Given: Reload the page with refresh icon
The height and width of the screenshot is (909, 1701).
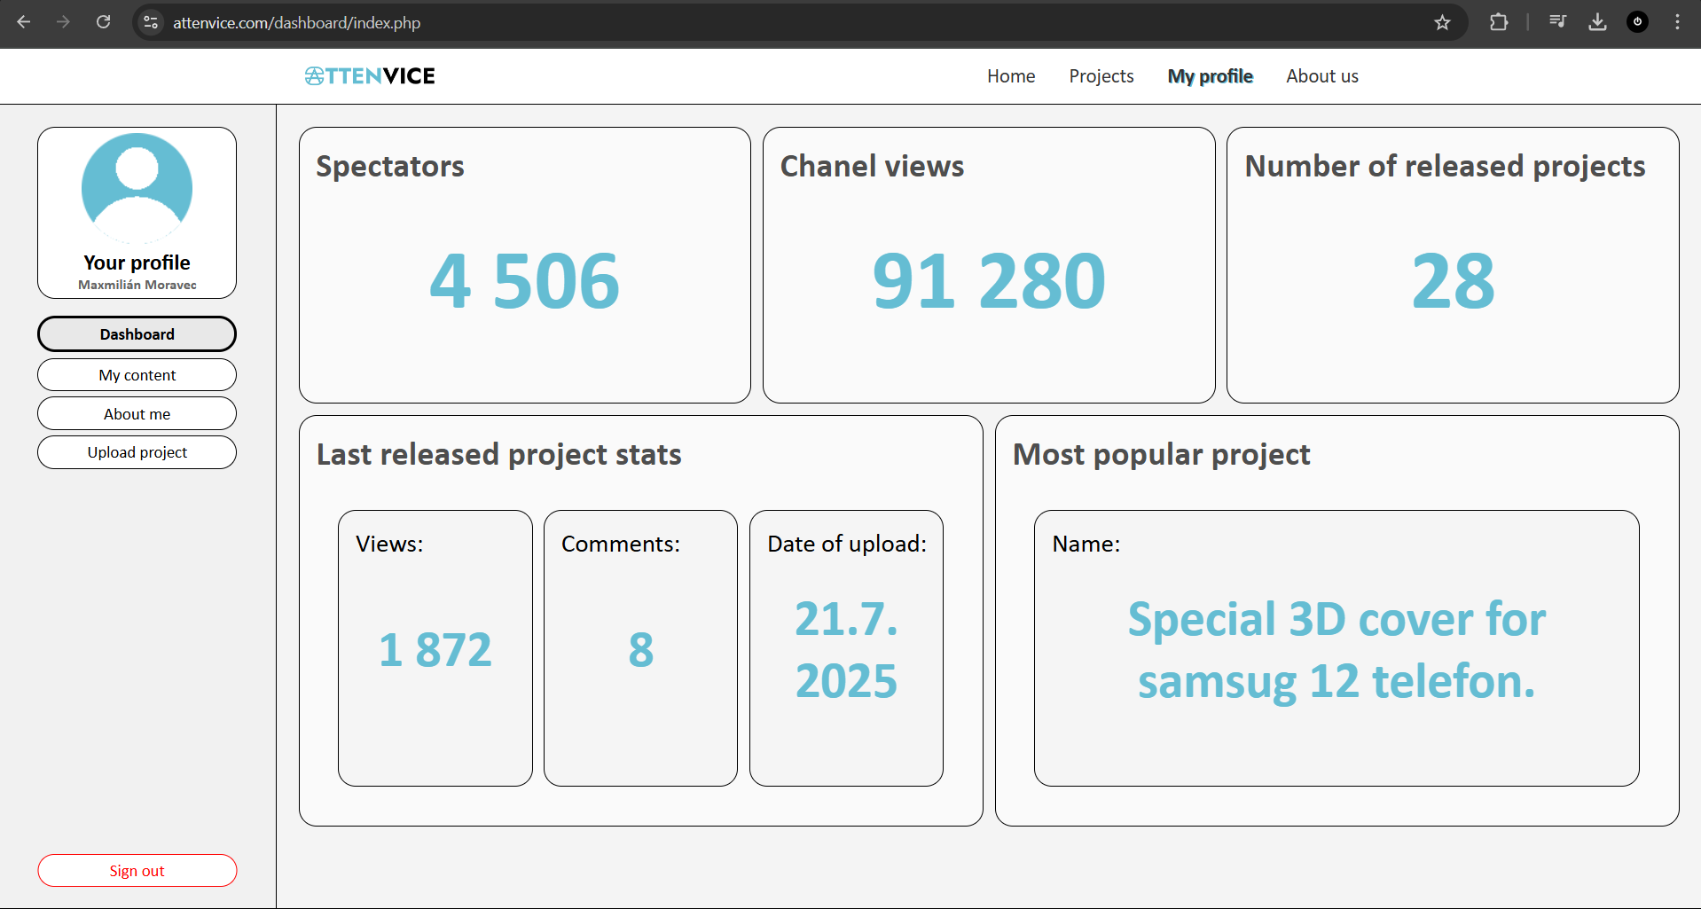Looking at the screenshot, I should click(104, 22).
